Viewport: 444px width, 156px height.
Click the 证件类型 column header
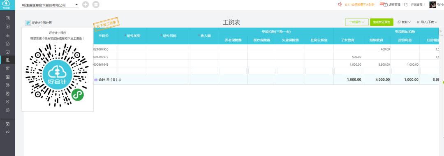click(x=132, y=36)
